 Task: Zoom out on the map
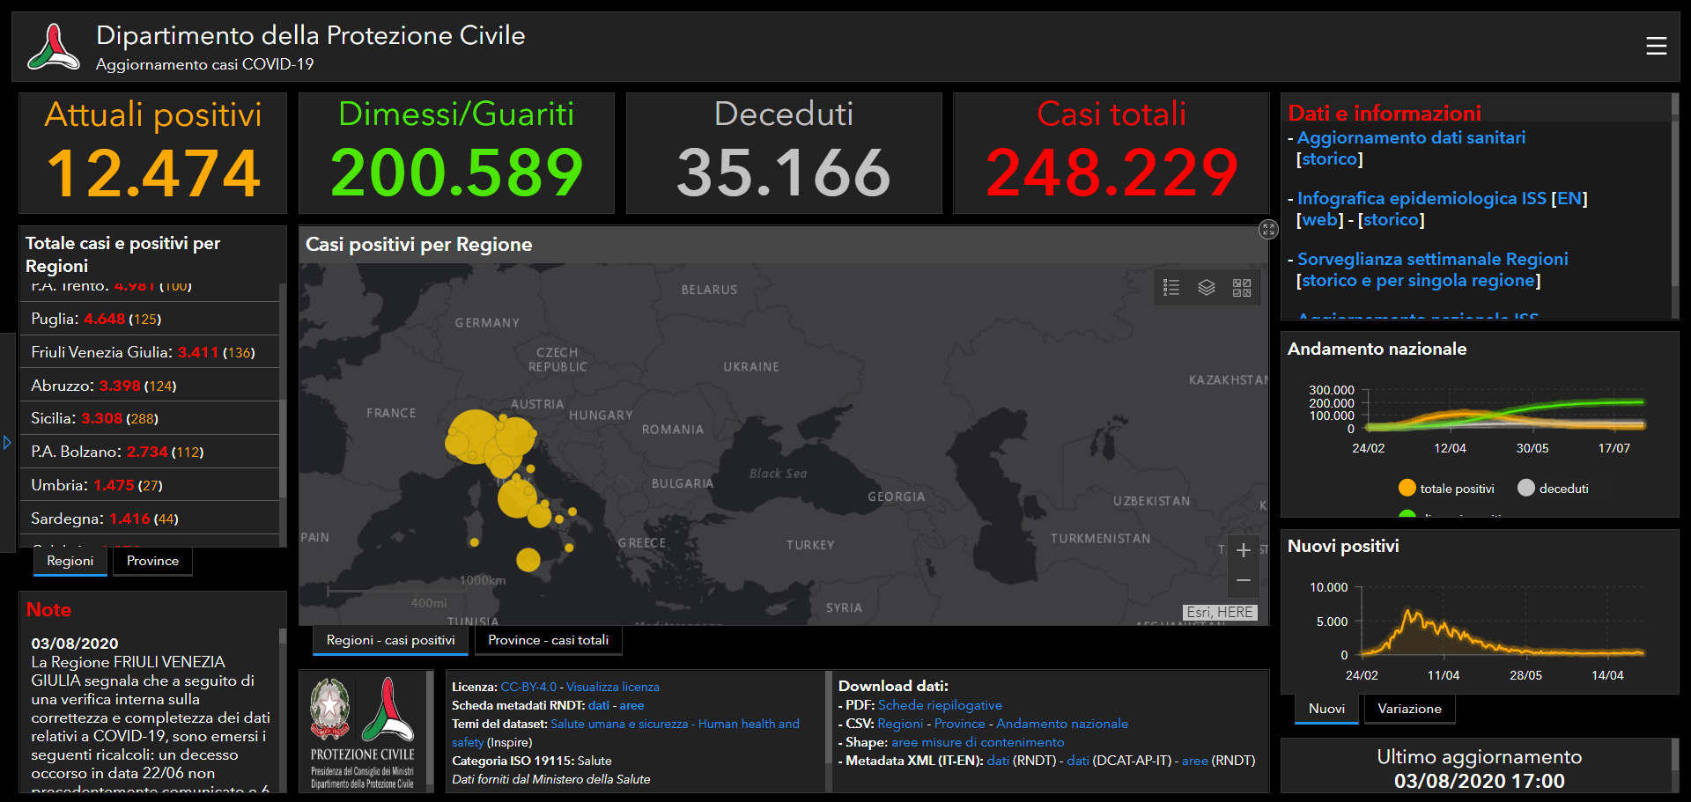pos(1243,580)
